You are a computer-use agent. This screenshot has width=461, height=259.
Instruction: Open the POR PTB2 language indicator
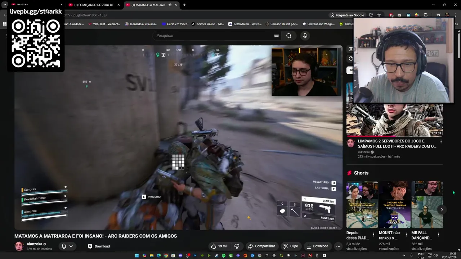(x=421, y=255)
